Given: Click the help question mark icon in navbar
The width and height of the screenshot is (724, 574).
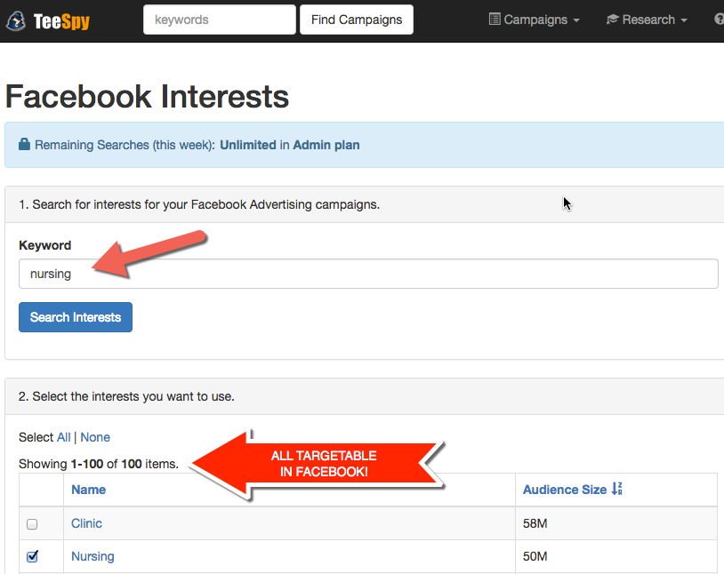Looking at the screenshot, I should tap(719, 20).
